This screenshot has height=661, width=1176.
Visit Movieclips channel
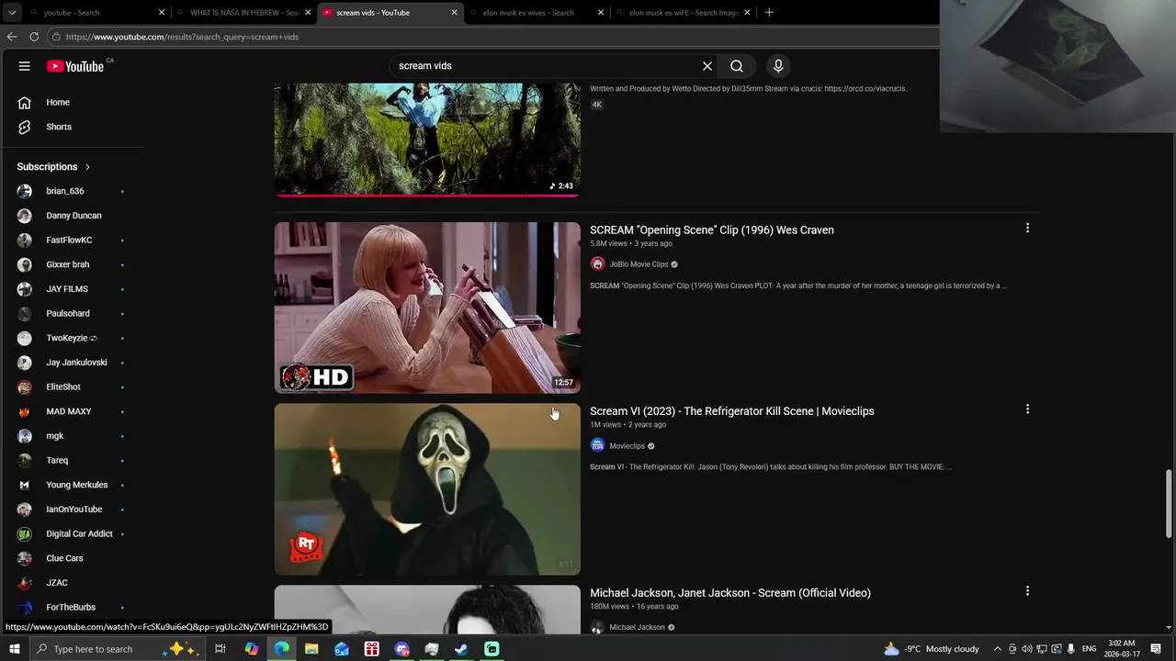tap(628, 446)
